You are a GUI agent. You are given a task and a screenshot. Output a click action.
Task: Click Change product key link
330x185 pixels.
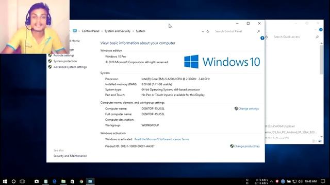246,146
